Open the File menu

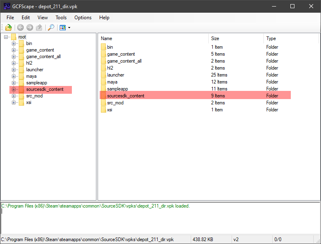click(10, 18)
